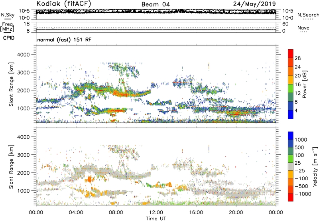This screenshot has width=319, height=221.
Task: Pick Velocity colorbar segment between -1000 and -500
Action: [x=291, y=189]
